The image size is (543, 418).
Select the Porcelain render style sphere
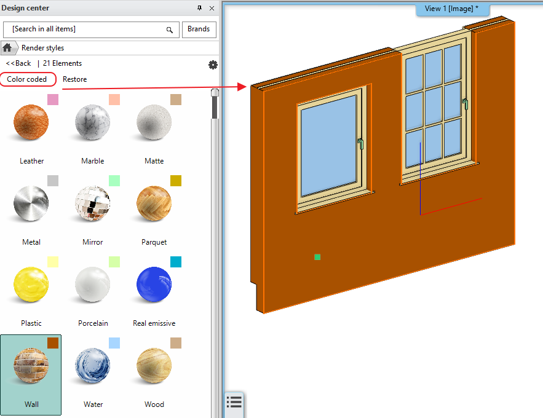point(92,285)
